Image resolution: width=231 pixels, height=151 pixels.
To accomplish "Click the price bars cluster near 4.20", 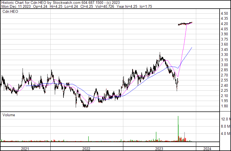I will click(185, 24).
